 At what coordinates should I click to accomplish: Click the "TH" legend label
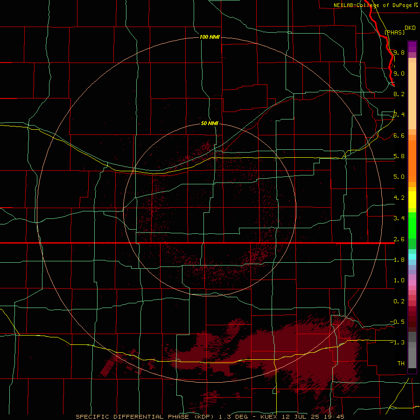pos(401,364)
